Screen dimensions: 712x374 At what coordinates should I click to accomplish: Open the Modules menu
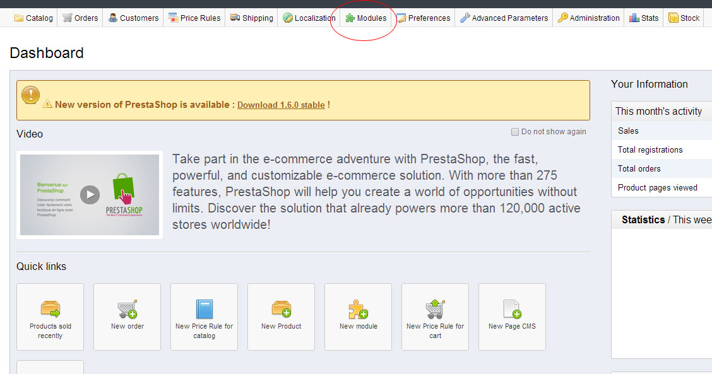pos(366,18)
